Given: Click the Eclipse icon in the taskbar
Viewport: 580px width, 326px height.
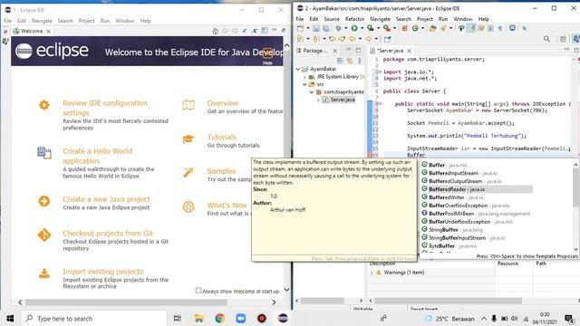Looking at the screenshot, I should tap(283, 318).
